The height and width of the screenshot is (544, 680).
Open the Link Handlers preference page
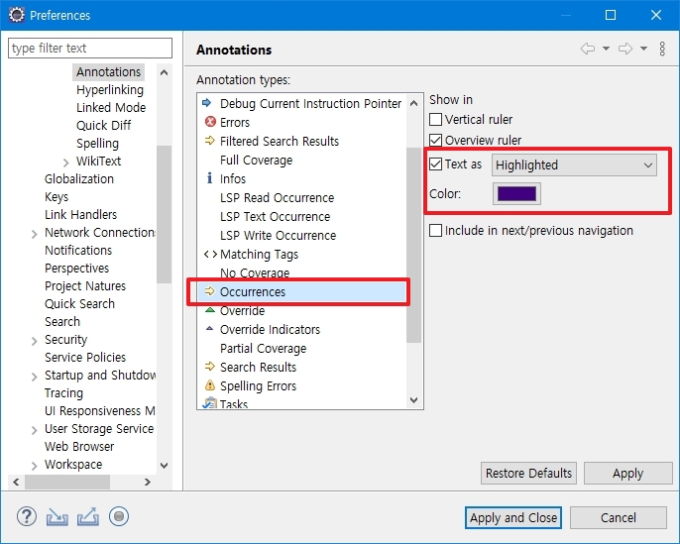pos(80,215)
